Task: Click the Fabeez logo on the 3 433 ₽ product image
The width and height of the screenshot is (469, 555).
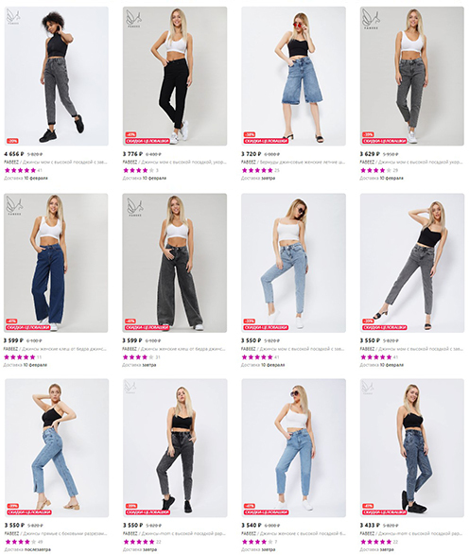Action: coord(368,388)
